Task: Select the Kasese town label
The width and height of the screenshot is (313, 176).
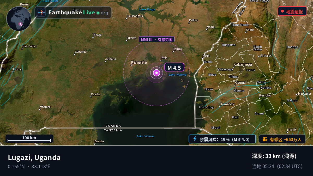Action: coord(17,69)
